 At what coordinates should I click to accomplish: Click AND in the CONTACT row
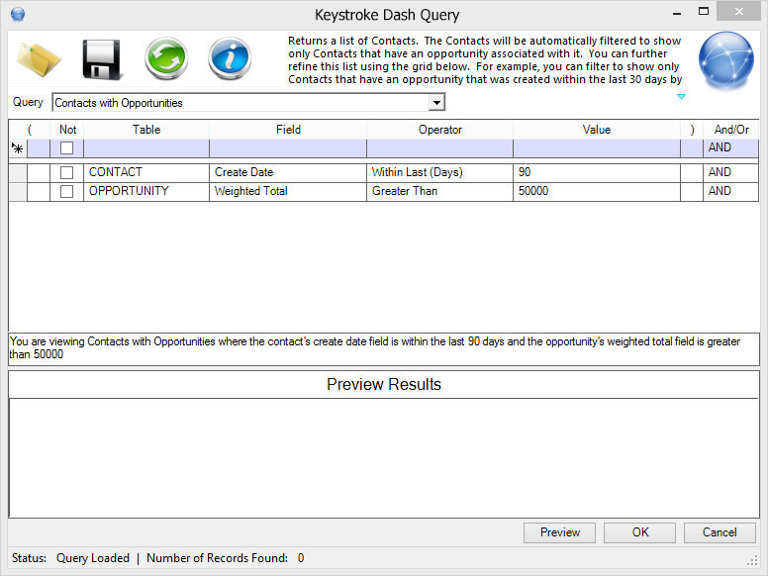[731, 172]
